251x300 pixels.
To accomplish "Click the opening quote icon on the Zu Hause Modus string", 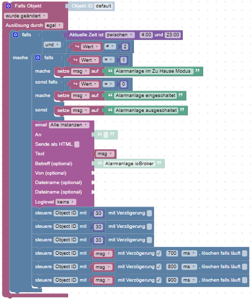I will click(110, 71).
